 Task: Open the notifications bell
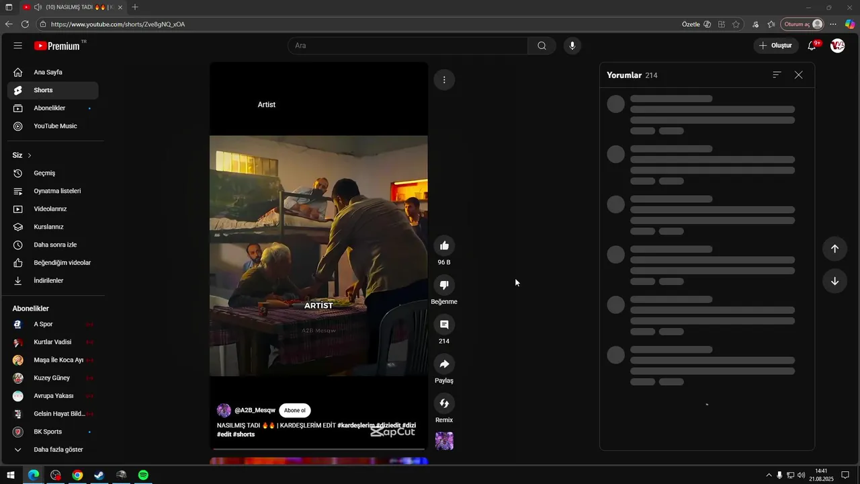pos(812,46)
